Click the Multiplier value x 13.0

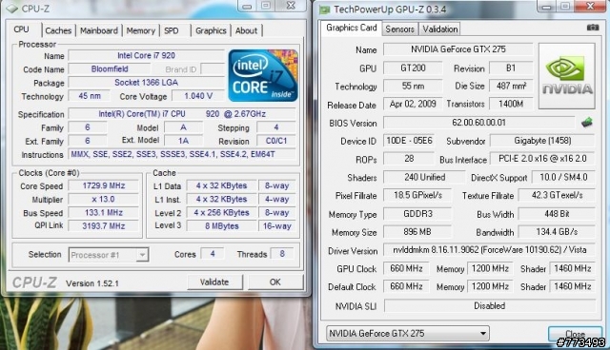click(104, 200)
